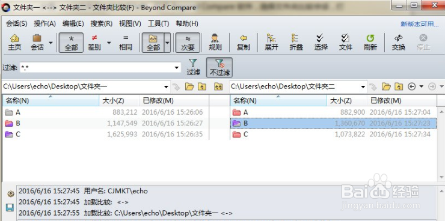Click the log save disk icon
Image resolution: width=445 pixels, height=221 pixels.
[10, 208]
